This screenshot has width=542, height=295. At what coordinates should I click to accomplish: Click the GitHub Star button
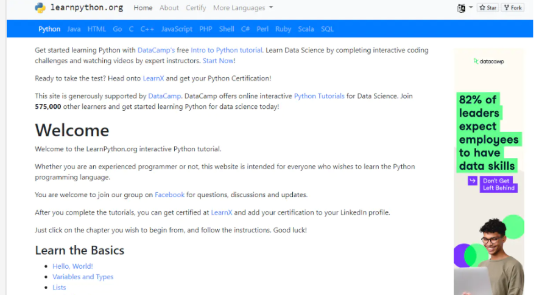pos(488,7)
